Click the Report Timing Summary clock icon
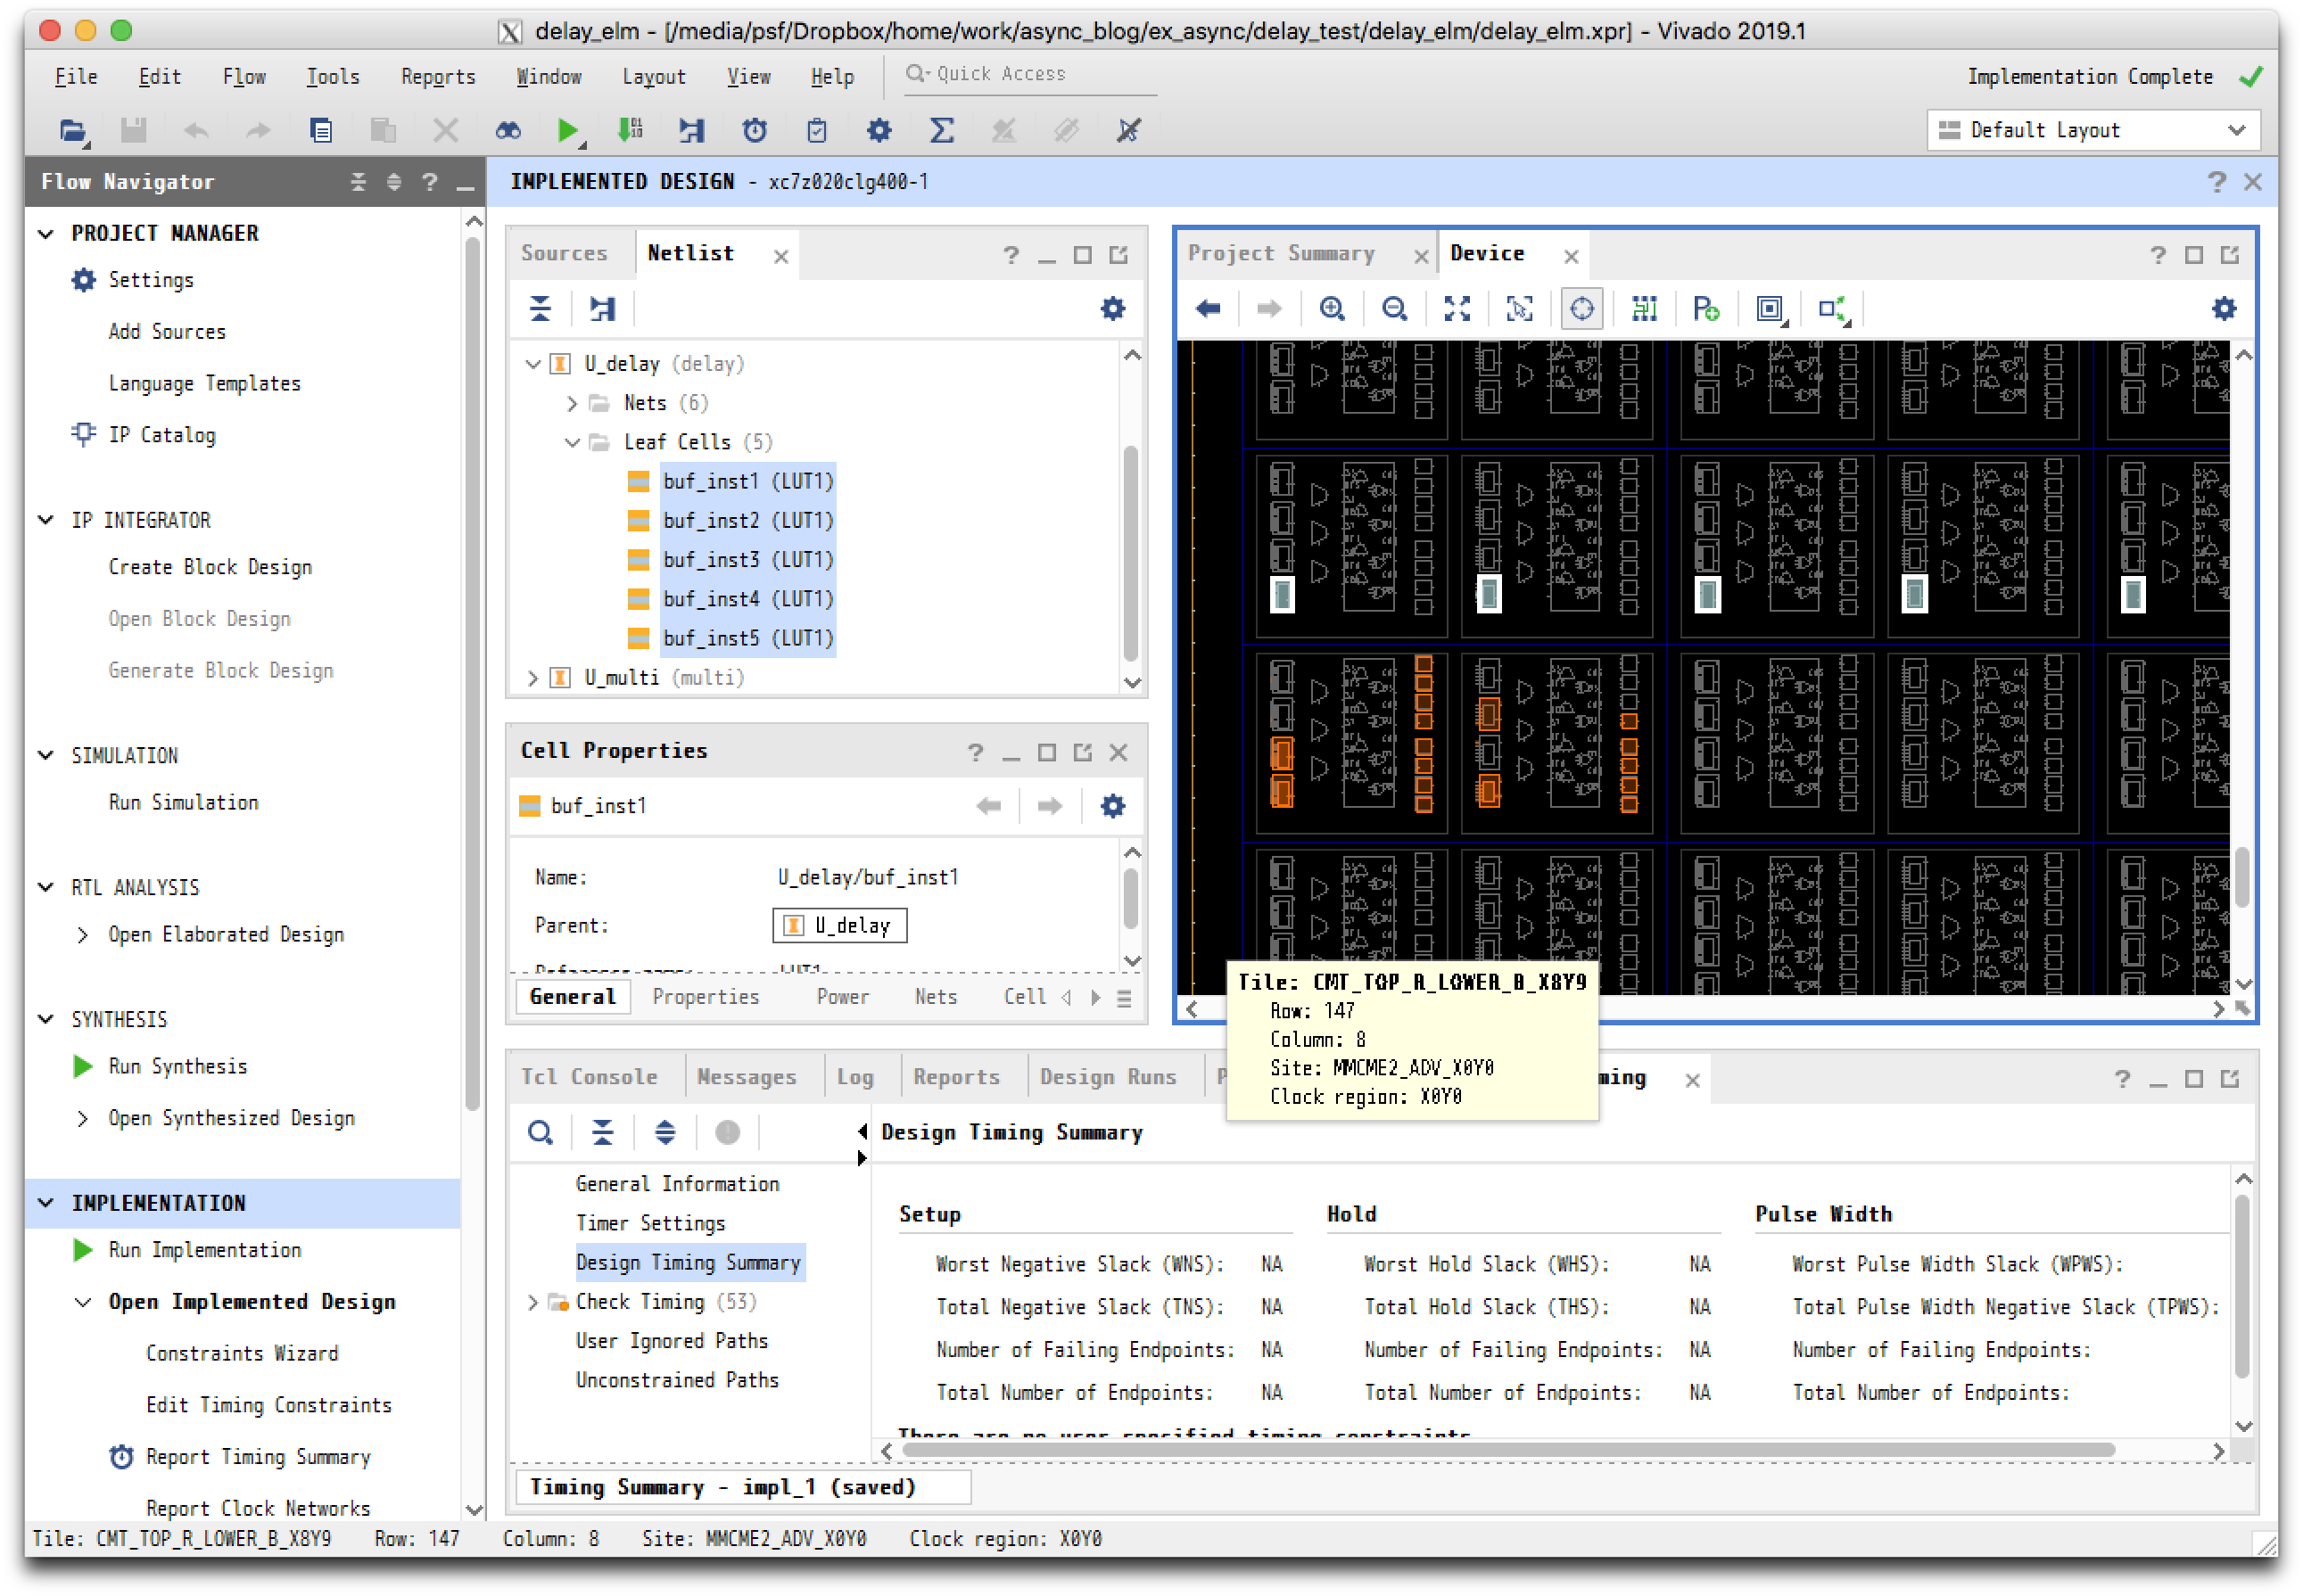2303x1596 pixels. 121,1457
